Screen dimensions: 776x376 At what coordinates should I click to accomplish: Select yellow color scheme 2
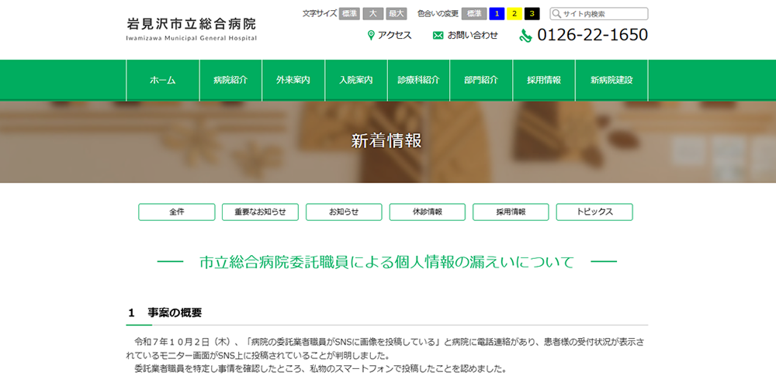pos(514,14)
